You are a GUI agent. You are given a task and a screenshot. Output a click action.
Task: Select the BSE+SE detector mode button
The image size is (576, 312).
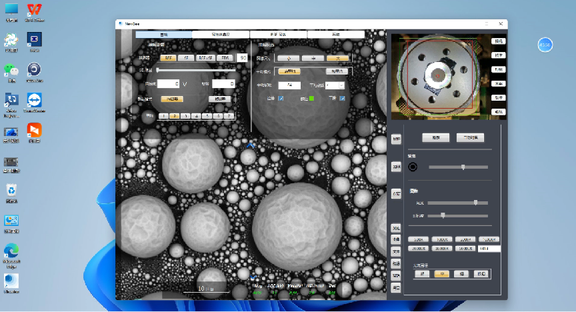click(205, 58)
